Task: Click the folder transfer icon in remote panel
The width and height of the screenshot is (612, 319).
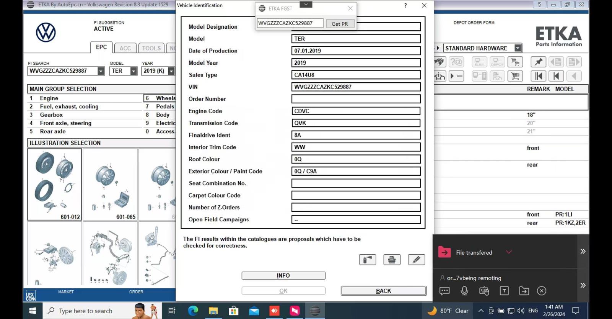Action: [x=524, y=291]
